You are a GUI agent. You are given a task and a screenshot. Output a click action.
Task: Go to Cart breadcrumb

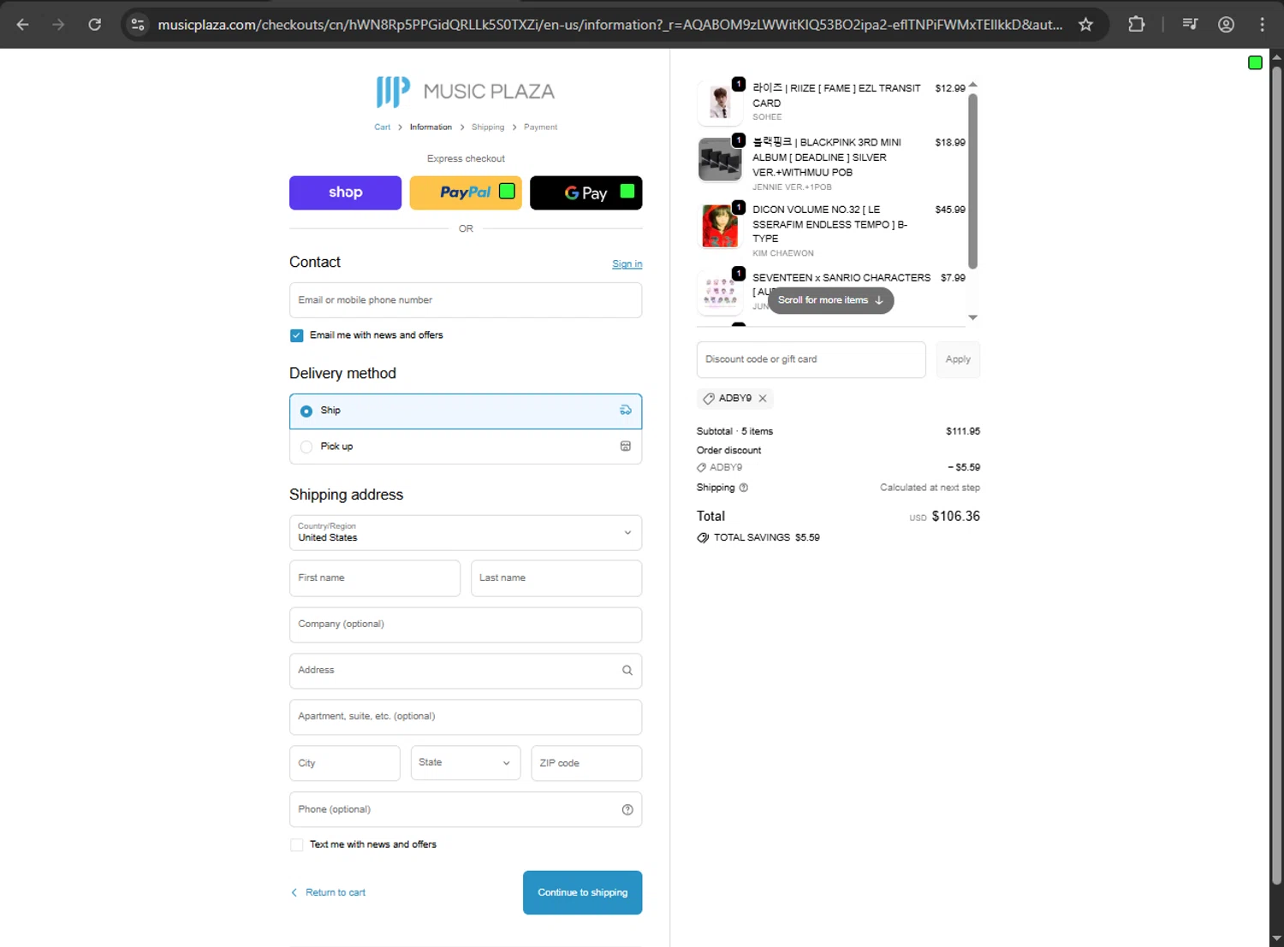click(x=382, y=127)
